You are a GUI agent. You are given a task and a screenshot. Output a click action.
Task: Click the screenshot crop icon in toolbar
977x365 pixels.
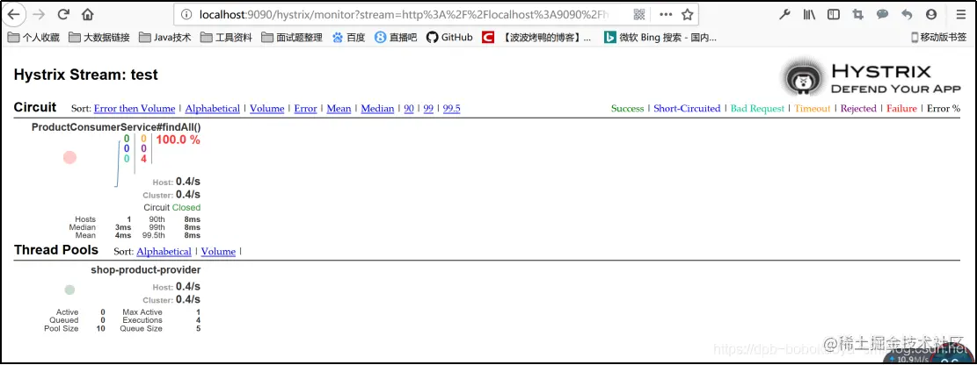[x=858, y=14]
